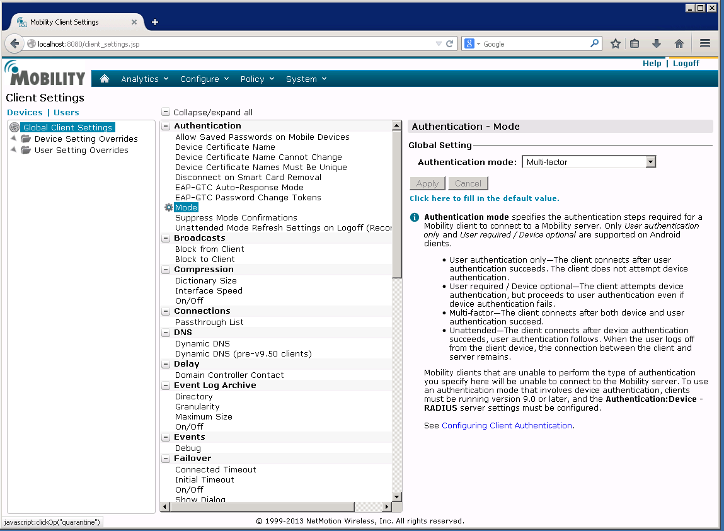Click the Mobility home icon in navbar
Image resolution: width=724 pixels, height=531 pixels.
point(105,79)
